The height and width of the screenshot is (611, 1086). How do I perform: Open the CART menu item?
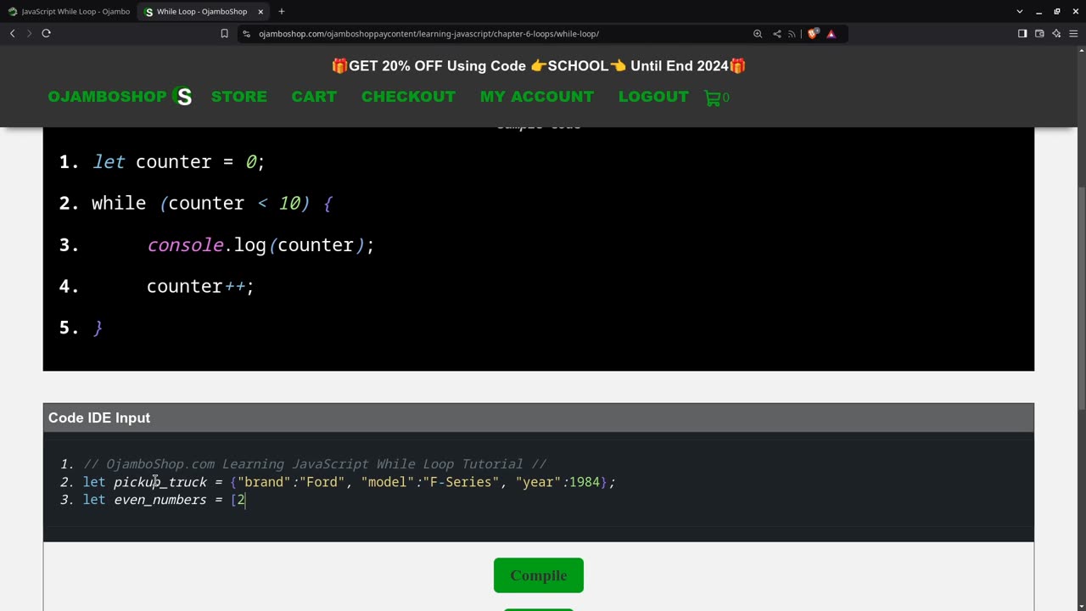tap(314, 97)
